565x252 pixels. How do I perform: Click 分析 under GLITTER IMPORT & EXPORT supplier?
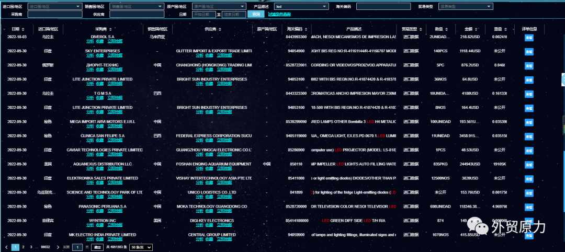point(199,55)
